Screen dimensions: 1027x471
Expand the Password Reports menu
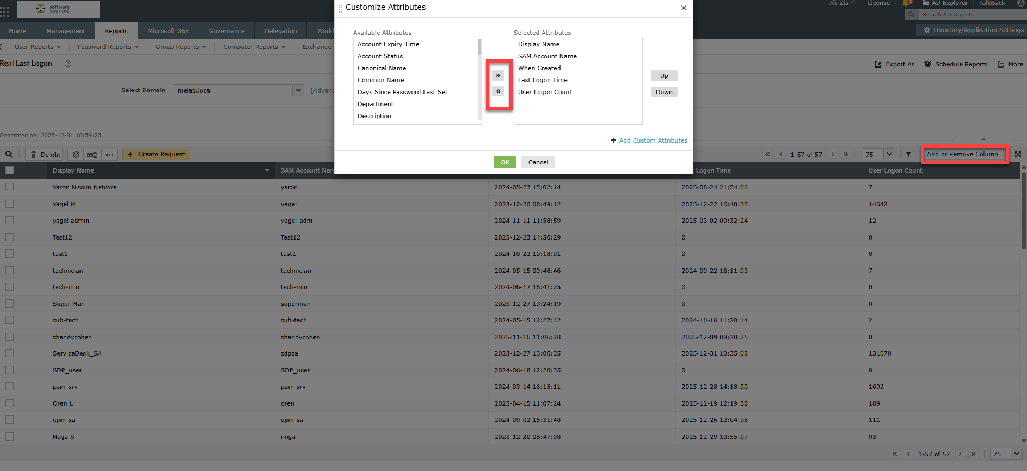[108, 47]
